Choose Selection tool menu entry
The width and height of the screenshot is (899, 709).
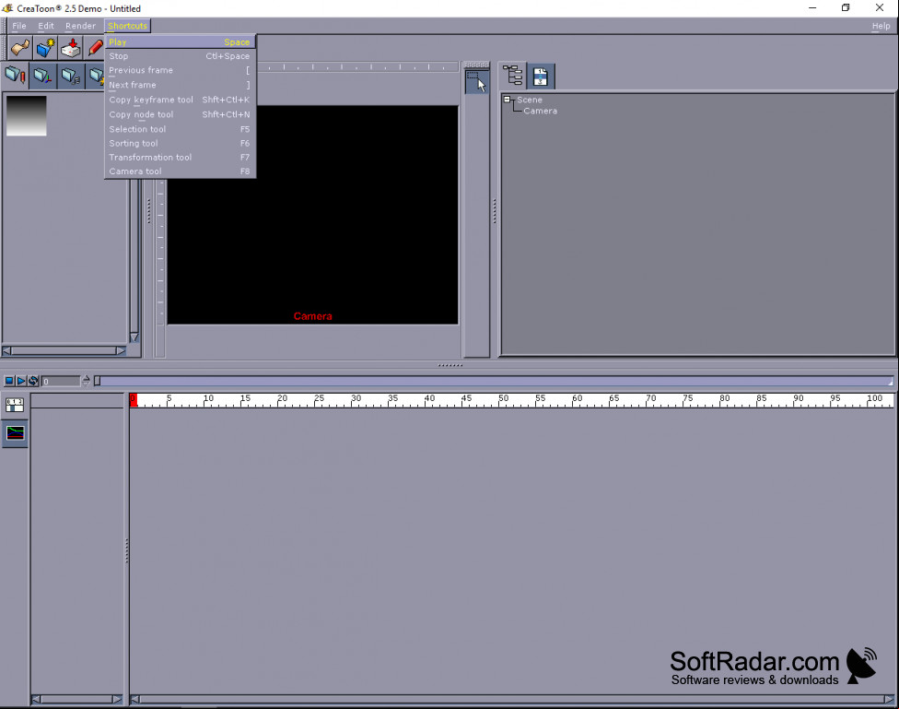tap(180, 129)
